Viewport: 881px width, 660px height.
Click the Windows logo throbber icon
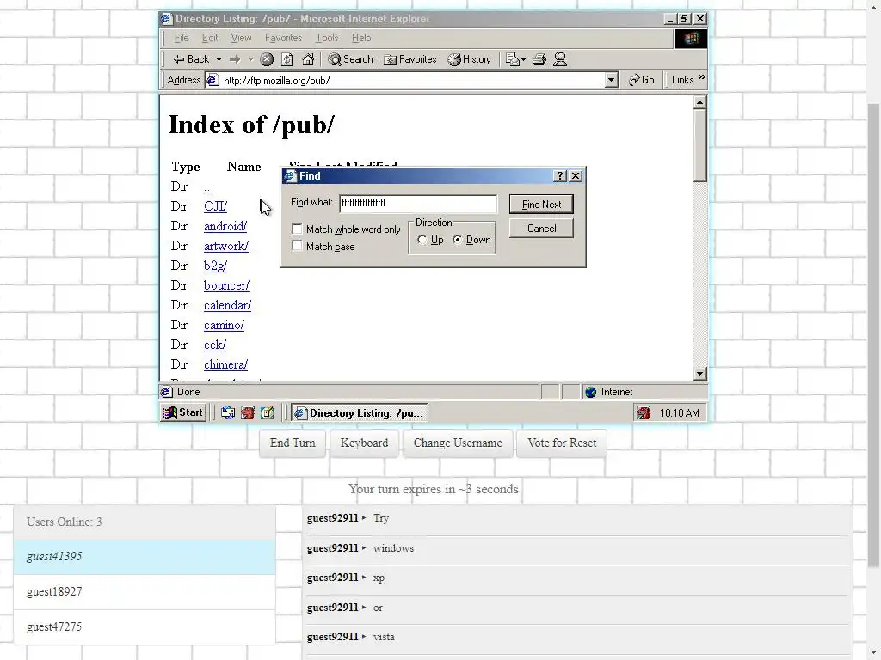(x=691, y=38)
